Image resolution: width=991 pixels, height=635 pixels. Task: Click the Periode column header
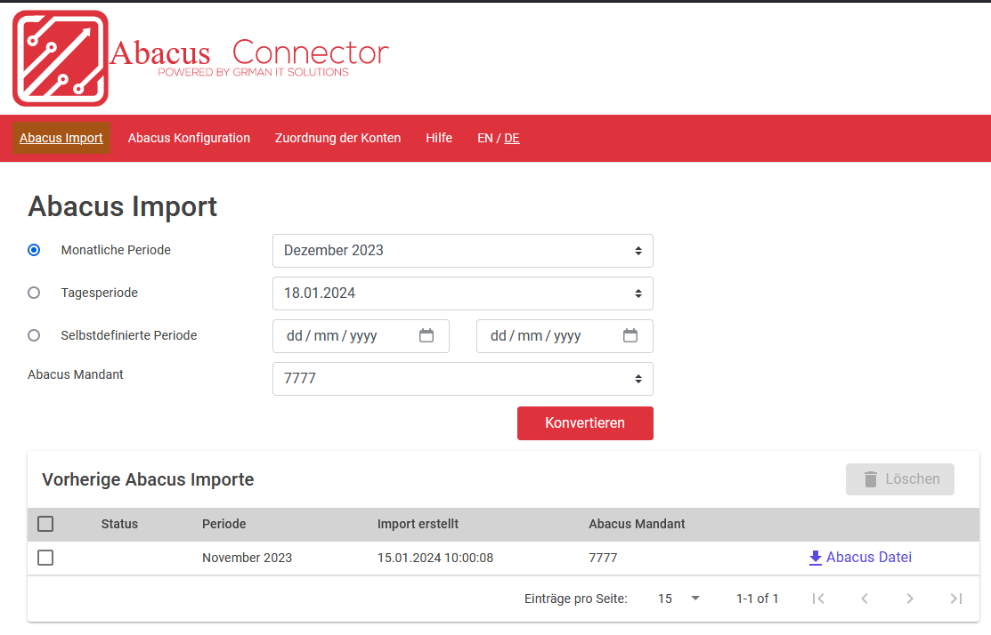pos(224,524)
